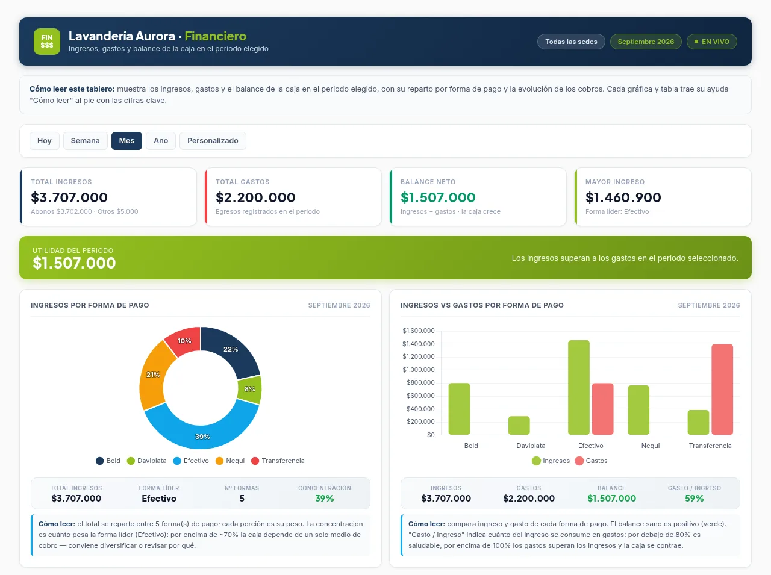Click the Mayor Ingreso card value $1.460.900
Screen dimensions: 771x575
tap(623, 197)
